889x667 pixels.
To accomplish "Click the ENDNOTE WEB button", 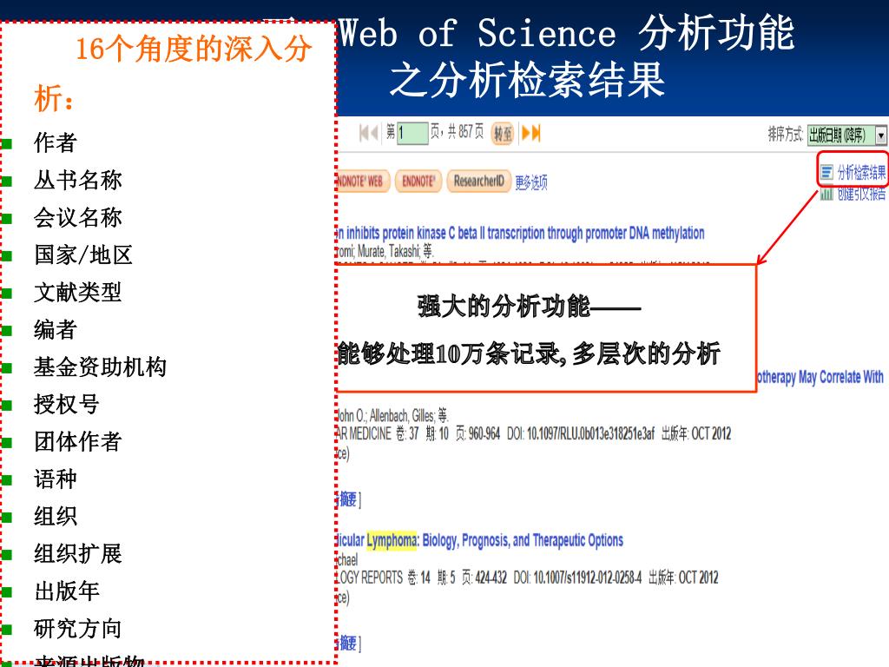I will pyautogui.click(x=362, y=182).
